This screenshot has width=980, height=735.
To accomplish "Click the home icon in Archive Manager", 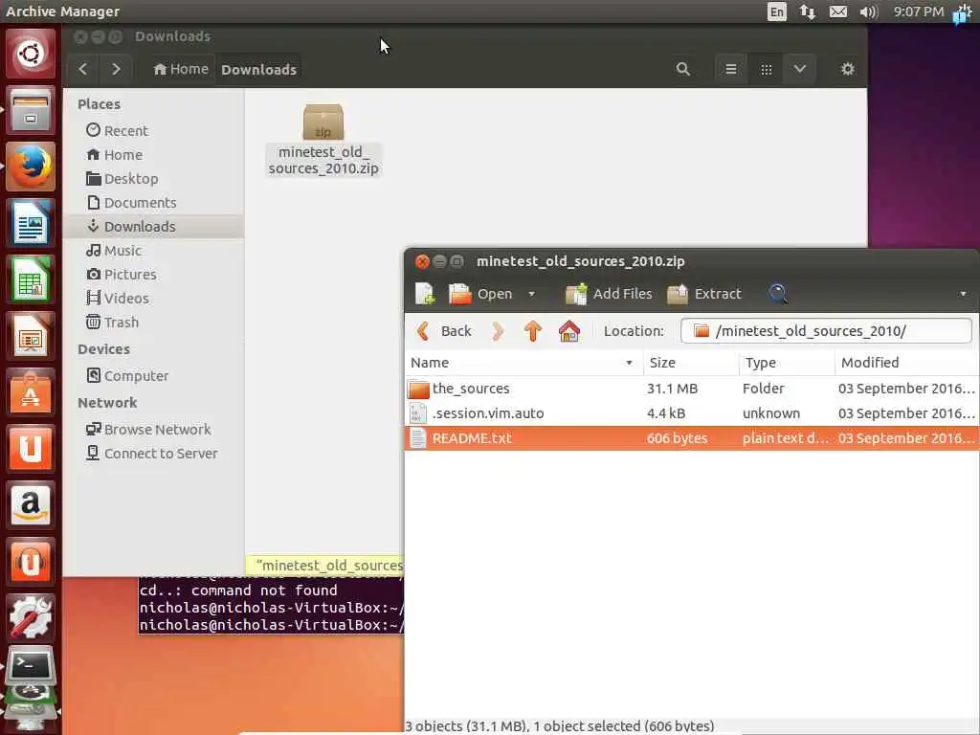I will pyautogui.click(x=568, y=331).
